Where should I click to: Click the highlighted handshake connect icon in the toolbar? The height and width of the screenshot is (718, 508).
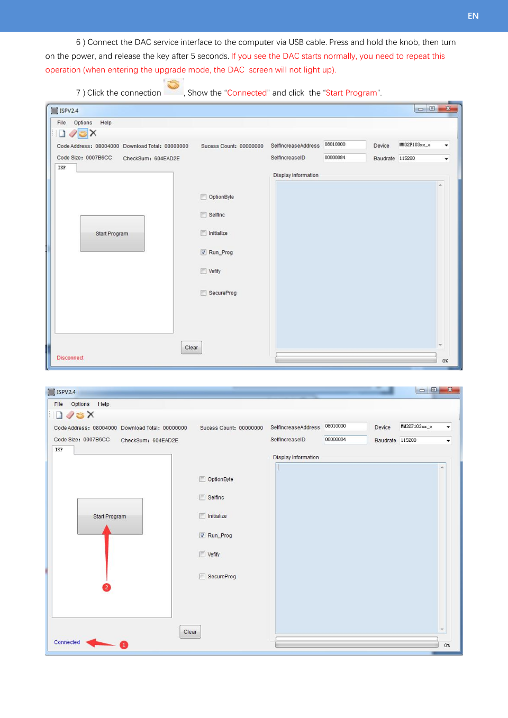tap(83, 133)
